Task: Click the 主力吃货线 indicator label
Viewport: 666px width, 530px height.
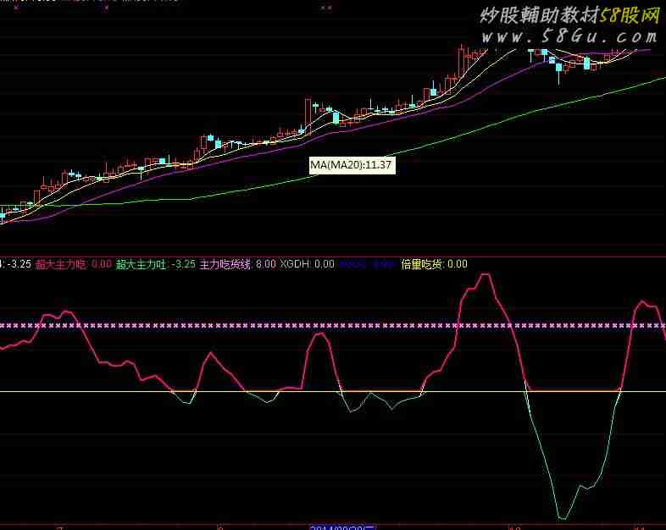Action: pyautogui.click(x=225, y=264)
